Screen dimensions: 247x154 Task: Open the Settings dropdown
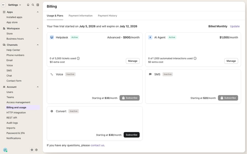pyautogui.click(x=15, y=5)
